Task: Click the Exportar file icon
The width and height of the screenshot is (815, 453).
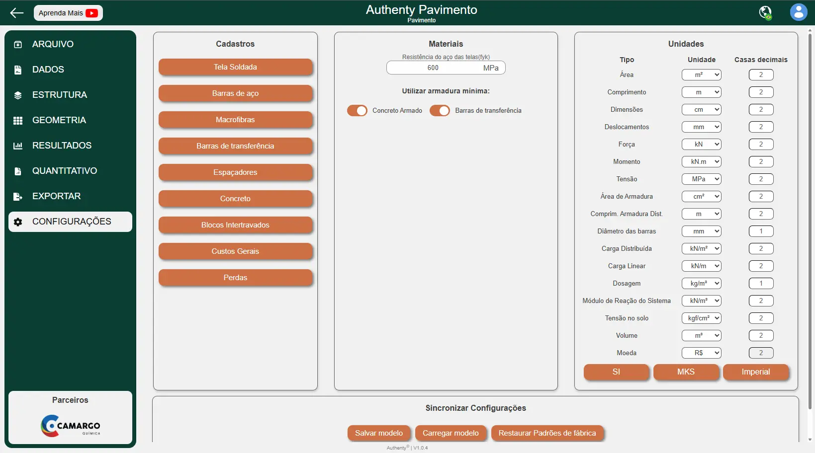Action: click(18, 197)
